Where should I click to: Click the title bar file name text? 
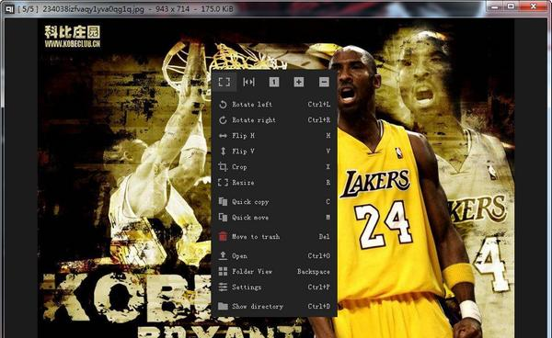pyautogui.click(x=93, y=9)
